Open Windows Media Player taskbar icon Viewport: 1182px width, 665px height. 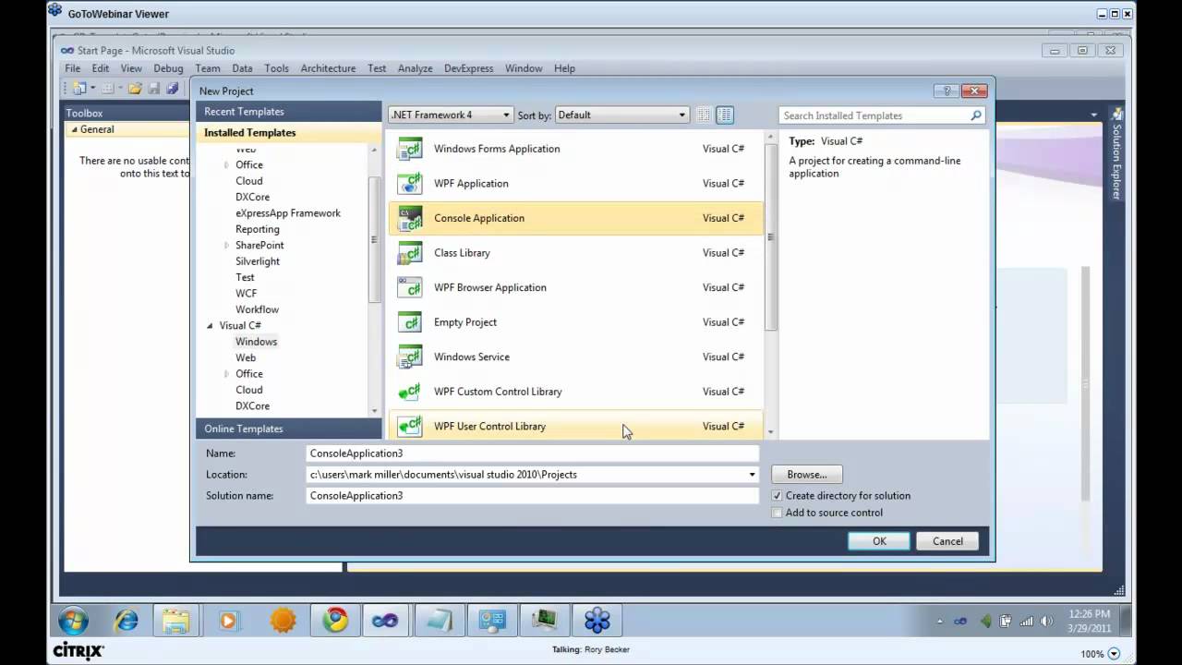pos(228,620)
